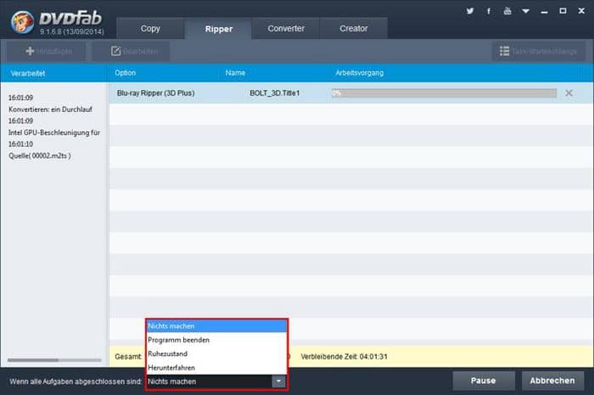
Task: Click the 16:01:10 timestamp in log
Action: pos(20,144)
